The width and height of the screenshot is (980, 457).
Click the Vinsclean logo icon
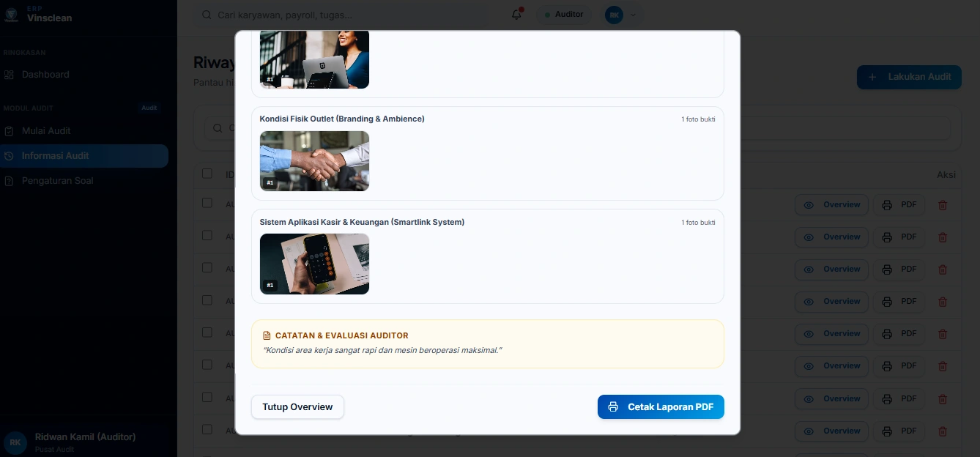[12, 15]
